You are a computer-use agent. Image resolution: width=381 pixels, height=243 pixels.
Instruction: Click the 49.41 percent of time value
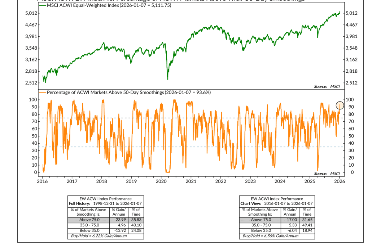pyautogui.click(x=307, y=225)
